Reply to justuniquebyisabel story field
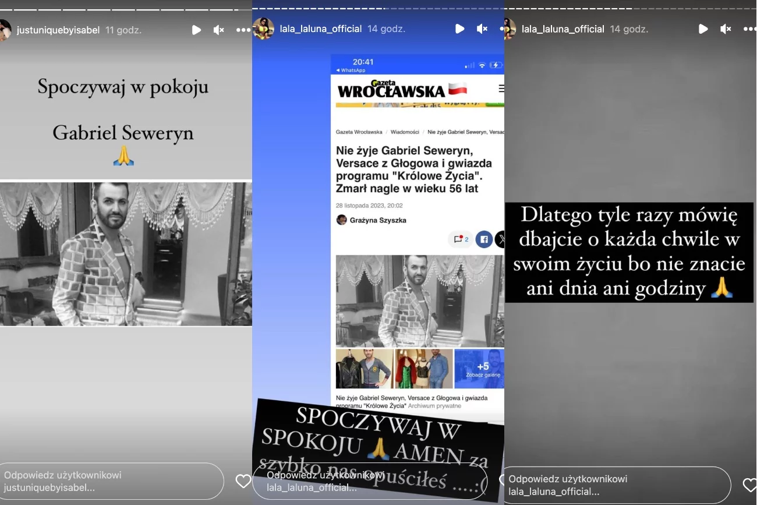Image resolution: width=757 pixels, height=505 pixels. (x=112, y=481)
